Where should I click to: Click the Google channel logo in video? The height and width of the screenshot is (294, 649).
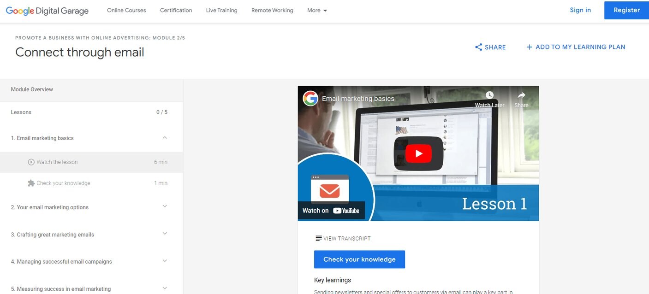coord(310,98)
